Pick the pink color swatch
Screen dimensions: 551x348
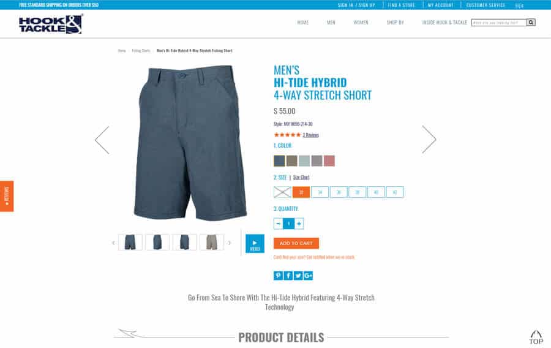click(329, 161)
